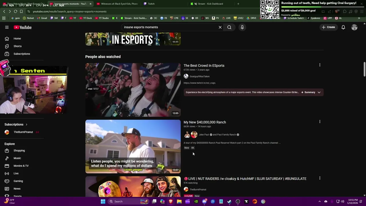Open the YouTube guide hamburger menu

[x=7, y=27]
